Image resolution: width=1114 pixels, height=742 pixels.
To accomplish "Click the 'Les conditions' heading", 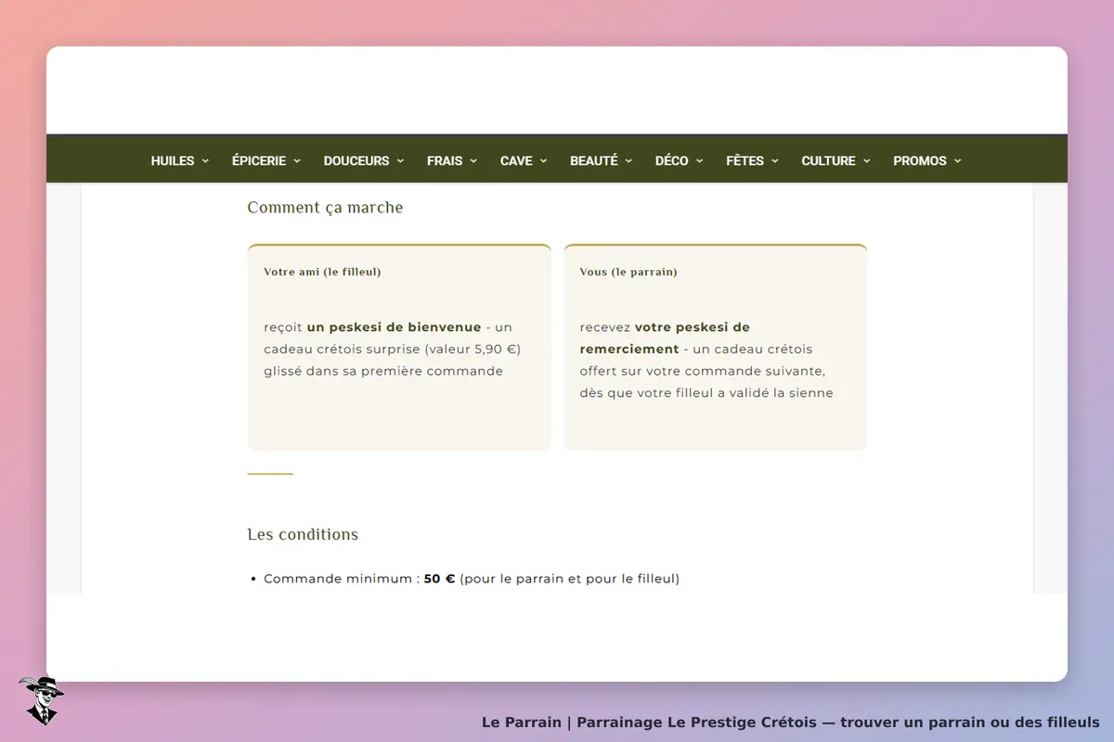I will [303, 534].
